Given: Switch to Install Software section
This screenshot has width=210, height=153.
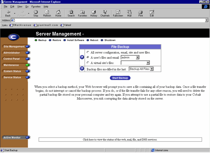Looking at the screenshot, I should [74, 40].
